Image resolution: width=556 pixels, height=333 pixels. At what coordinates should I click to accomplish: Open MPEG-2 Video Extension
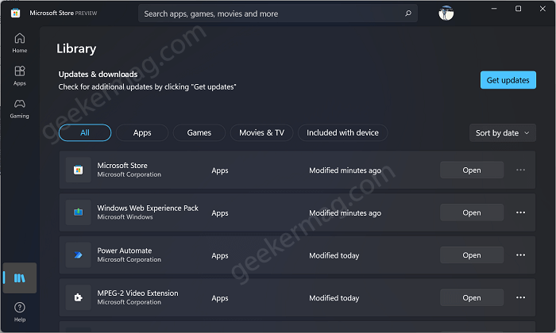point(472,297)
